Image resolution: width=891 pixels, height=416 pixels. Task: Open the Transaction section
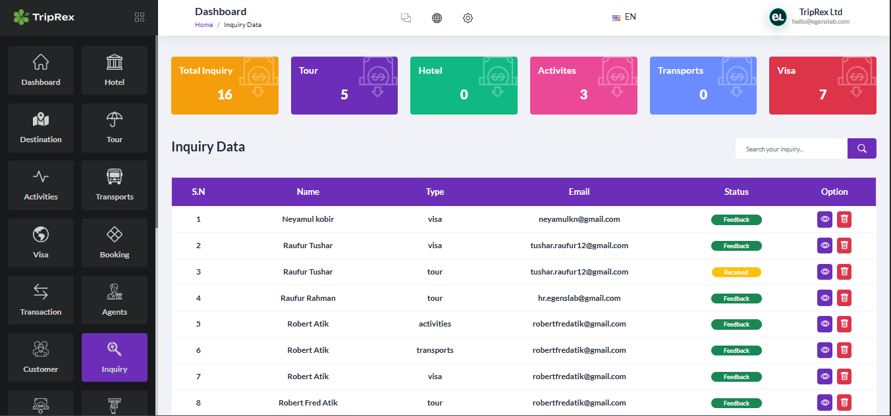click(x=40, y=300)
